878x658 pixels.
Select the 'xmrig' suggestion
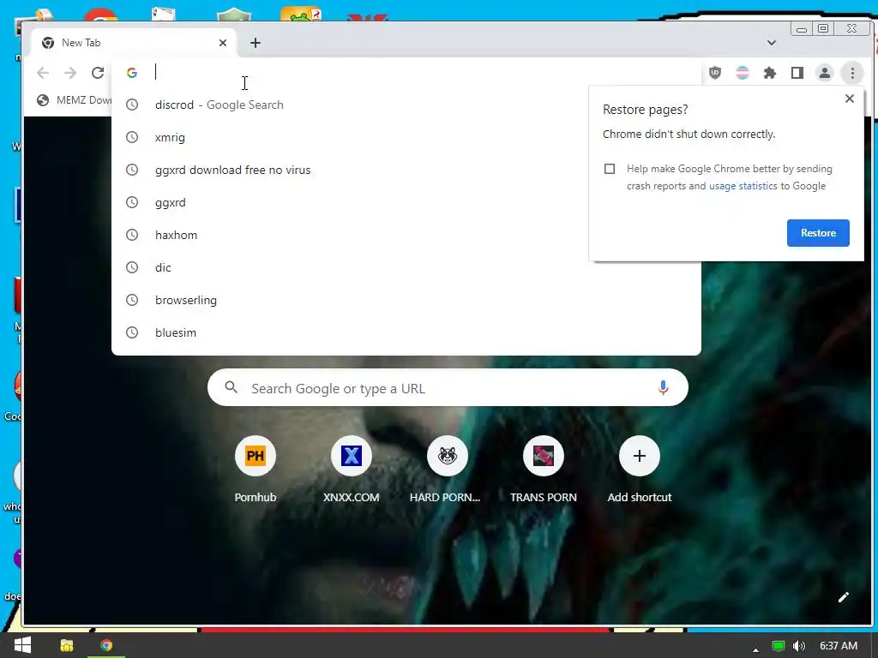(x=406, y=137)
